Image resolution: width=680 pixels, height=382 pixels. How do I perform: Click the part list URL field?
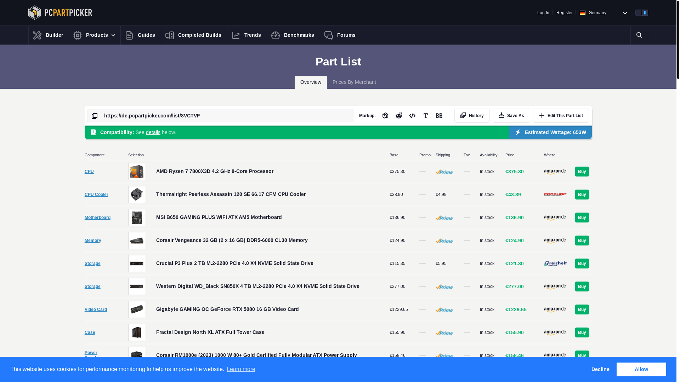(227, 116)
